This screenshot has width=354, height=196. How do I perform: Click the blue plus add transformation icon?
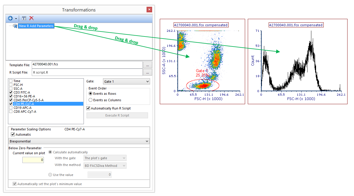10,18
